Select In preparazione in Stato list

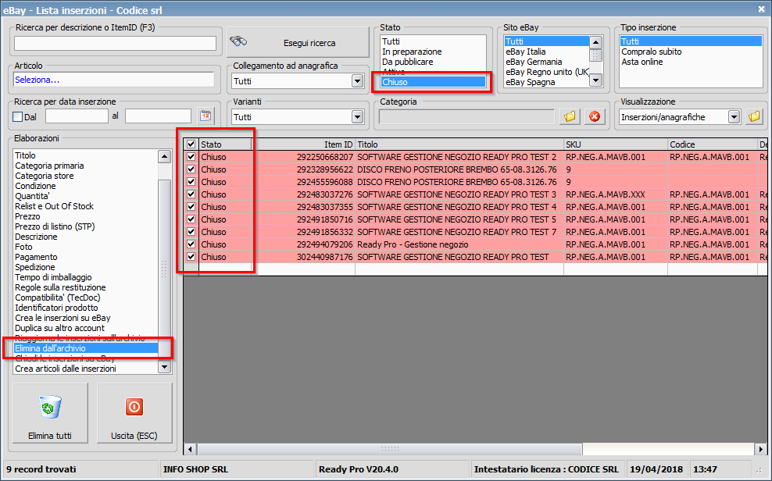click(x=433, y=52)
